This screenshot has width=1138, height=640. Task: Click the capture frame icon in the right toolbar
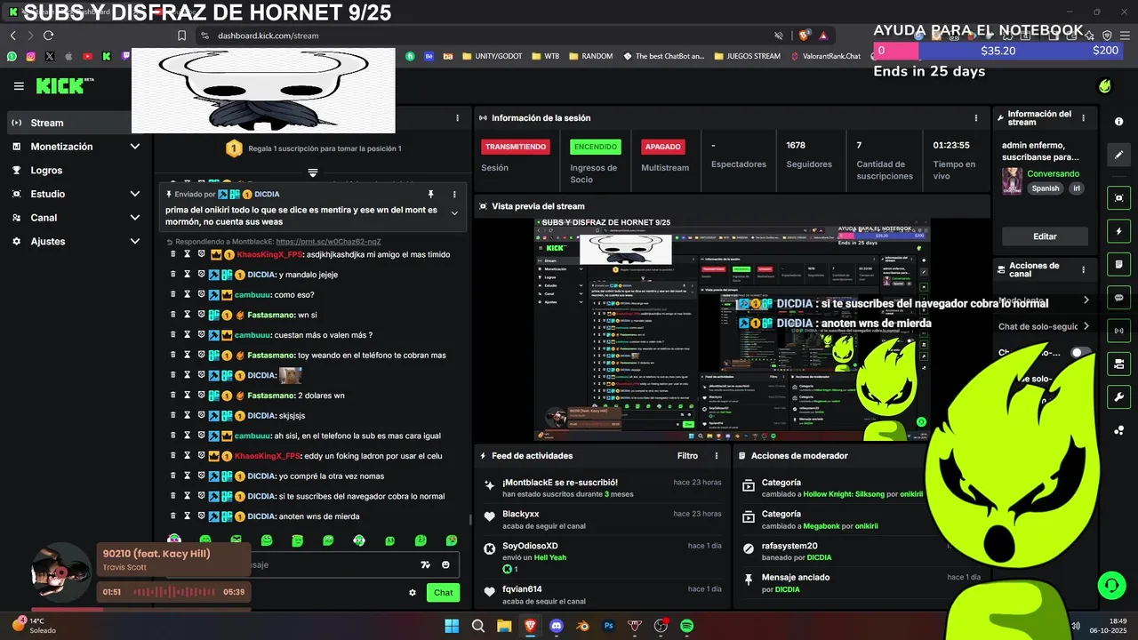pyautogui.click(x=1118, y=197)
